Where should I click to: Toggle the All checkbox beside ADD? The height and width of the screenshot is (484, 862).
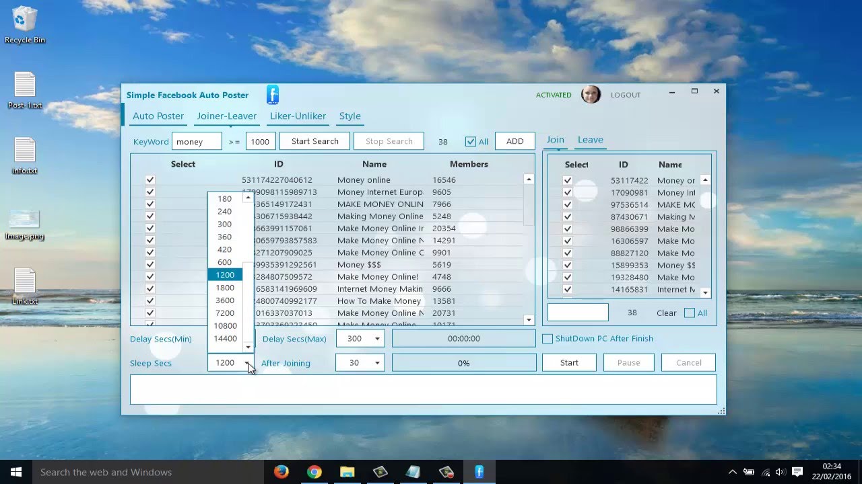point(470,141)
